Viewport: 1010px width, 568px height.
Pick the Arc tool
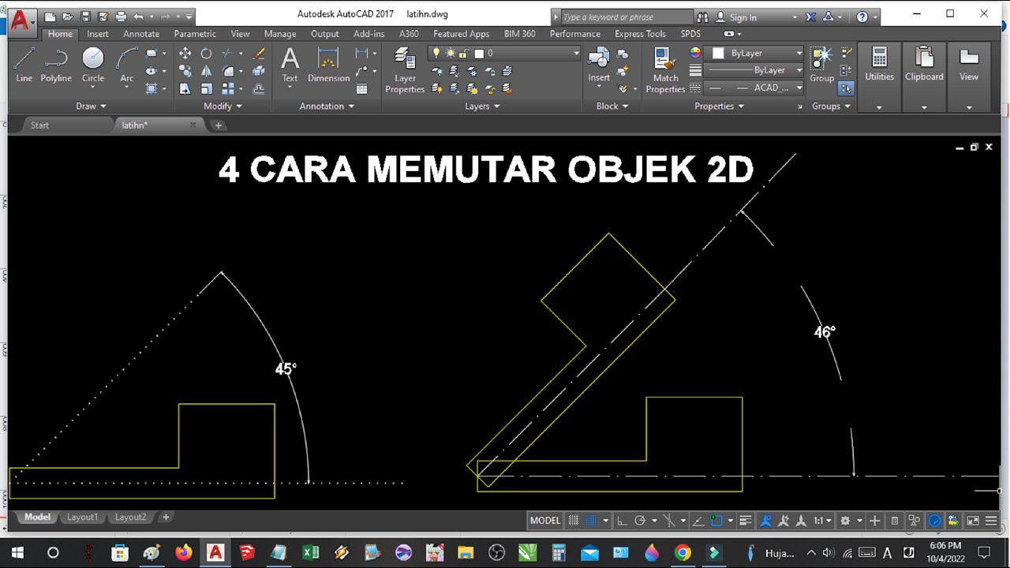pos(126,64)
